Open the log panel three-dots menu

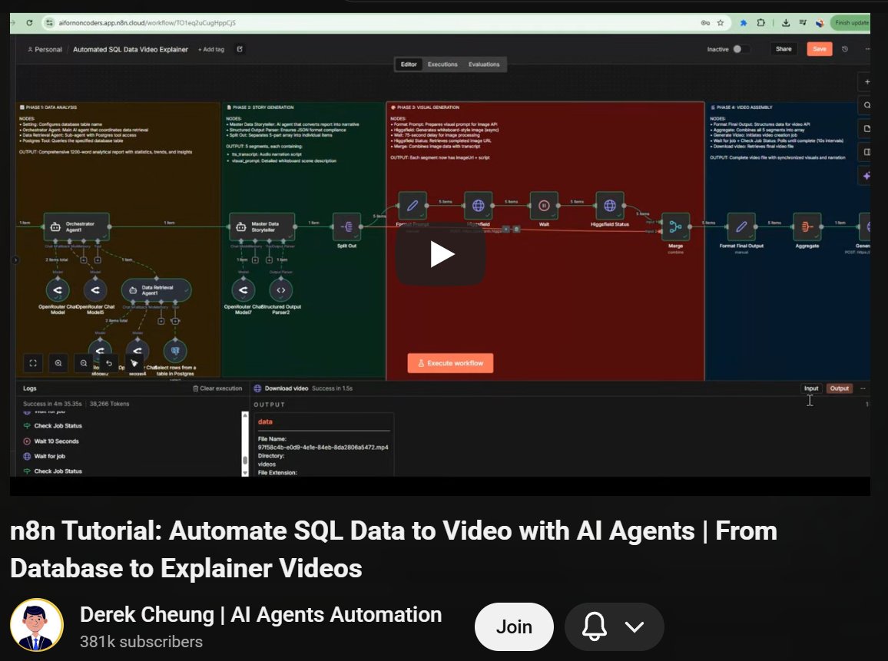[x=863, y=388]
